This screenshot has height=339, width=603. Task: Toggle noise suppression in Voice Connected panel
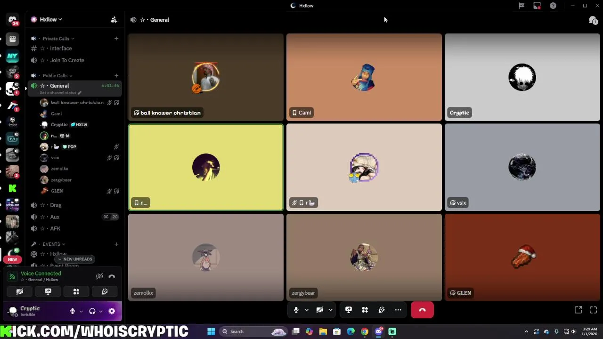(x=99, y=276)
